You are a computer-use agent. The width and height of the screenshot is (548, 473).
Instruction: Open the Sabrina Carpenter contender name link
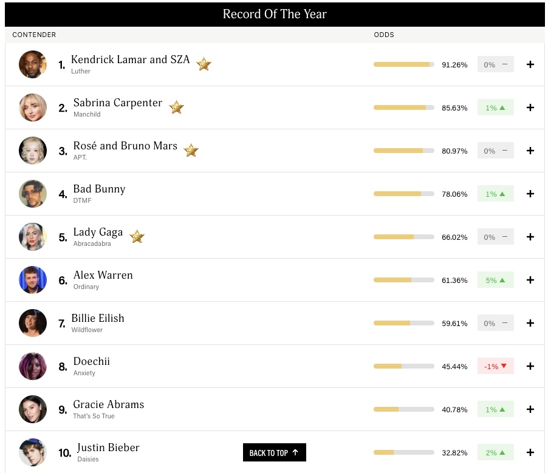118,103
